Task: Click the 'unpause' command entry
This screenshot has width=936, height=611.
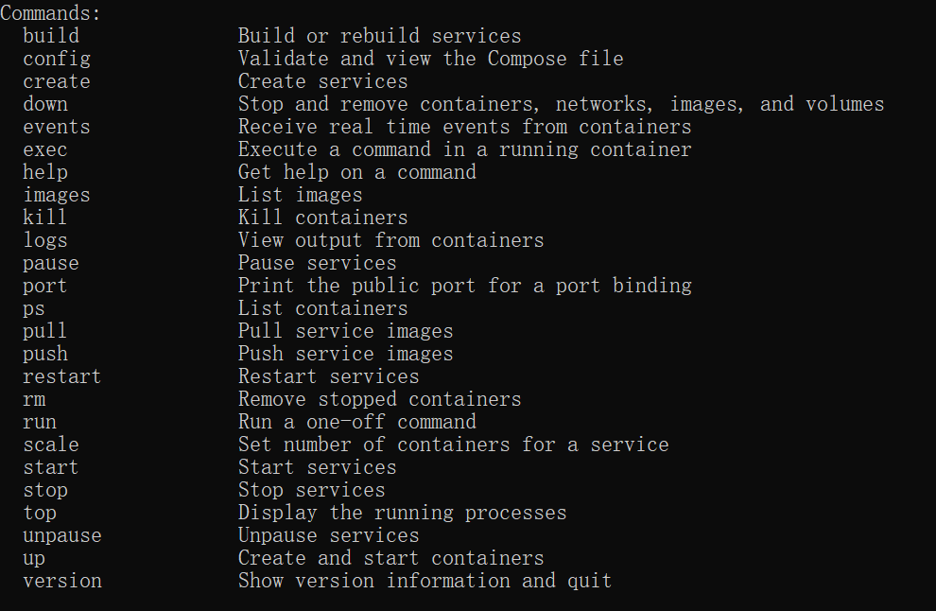Action: (62, 536)
